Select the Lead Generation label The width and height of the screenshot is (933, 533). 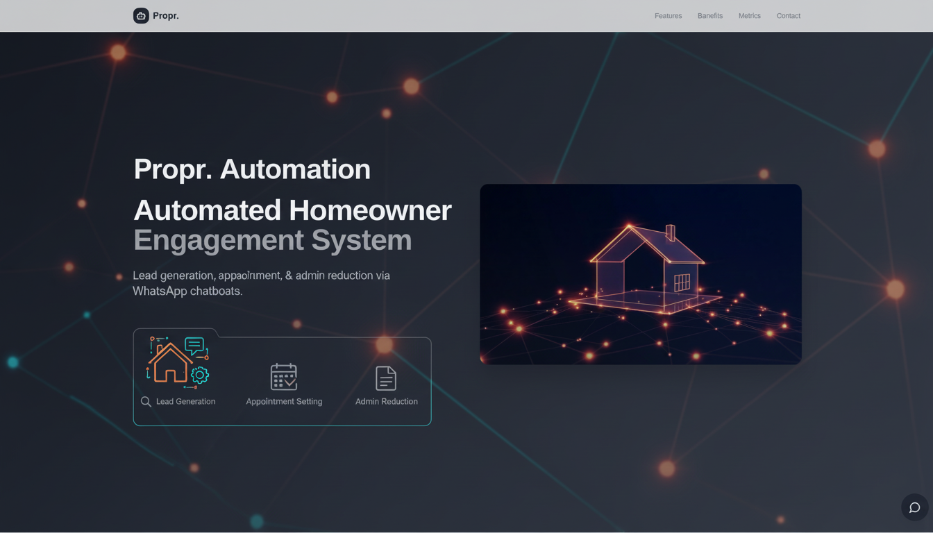pos(185,402)
